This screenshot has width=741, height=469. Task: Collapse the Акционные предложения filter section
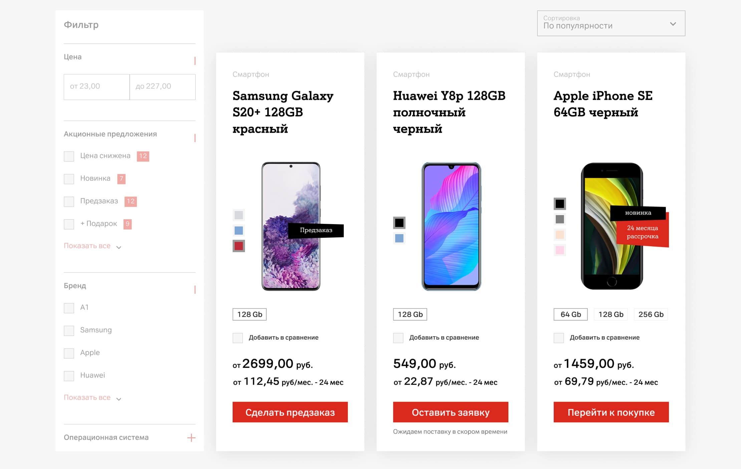pos(195,138)
